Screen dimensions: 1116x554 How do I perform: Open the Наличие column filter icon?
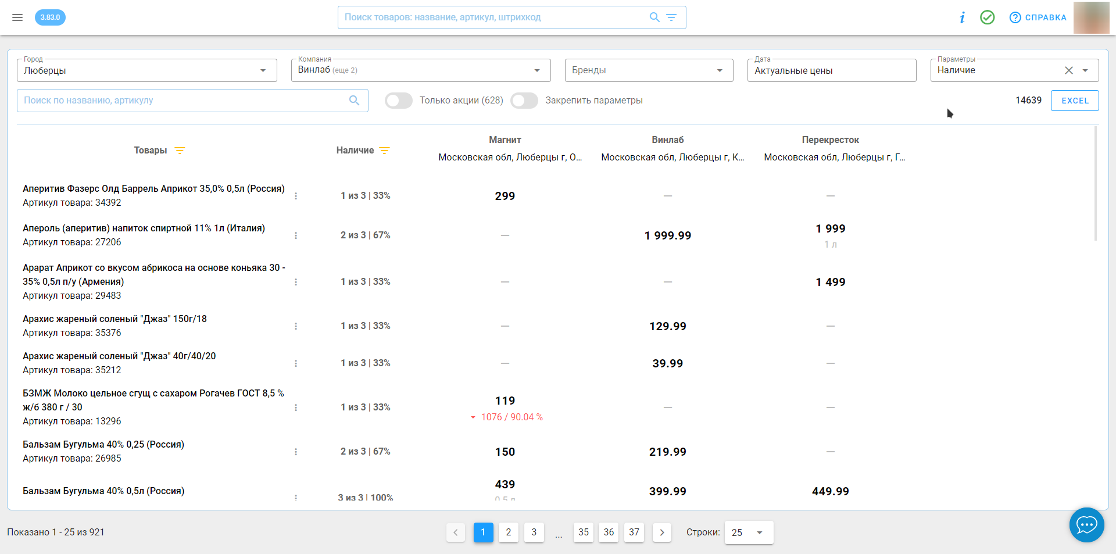[384, 151]
